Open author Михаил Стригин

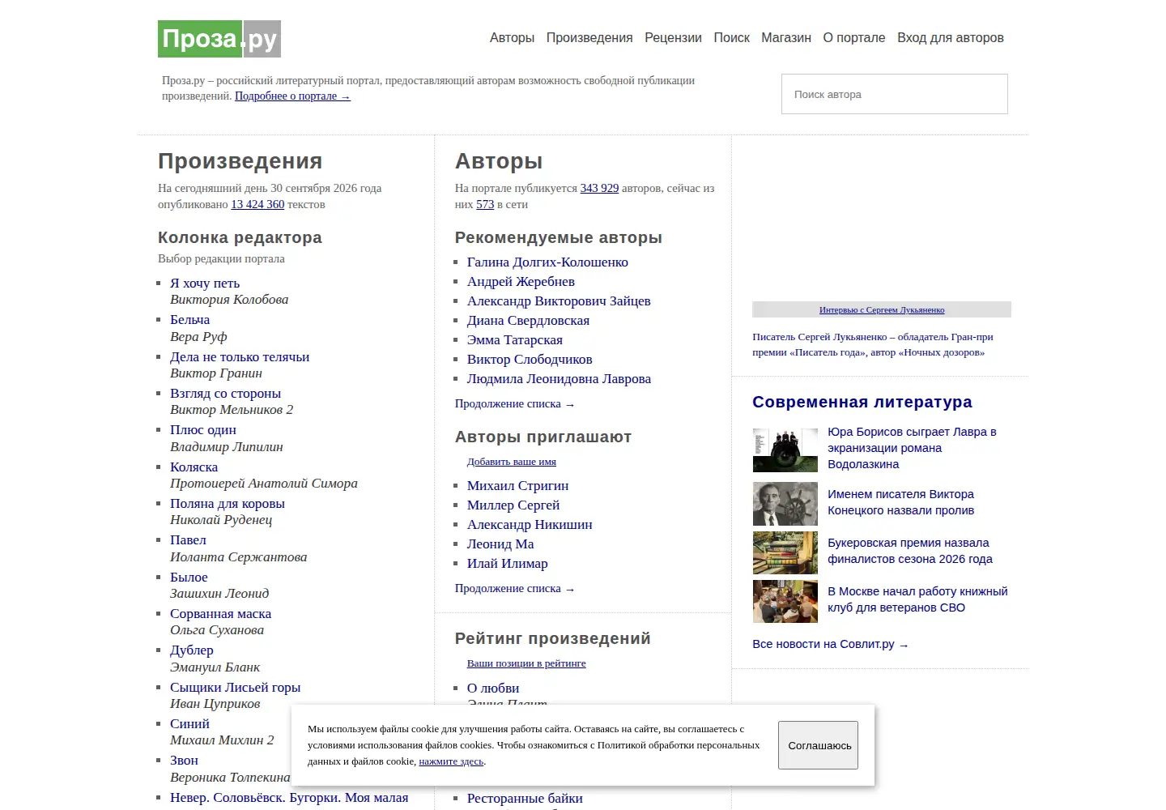517,485
